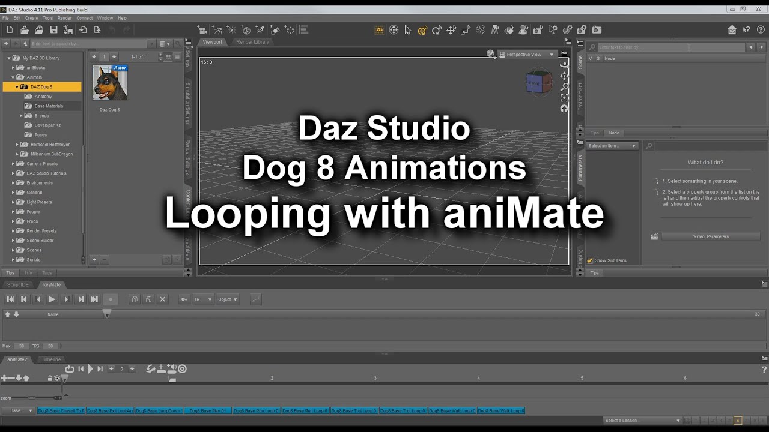The width and height of the screenshot is (769, 432).
Task: Click the What's This help arrow icon
Action: coord(746,30)
